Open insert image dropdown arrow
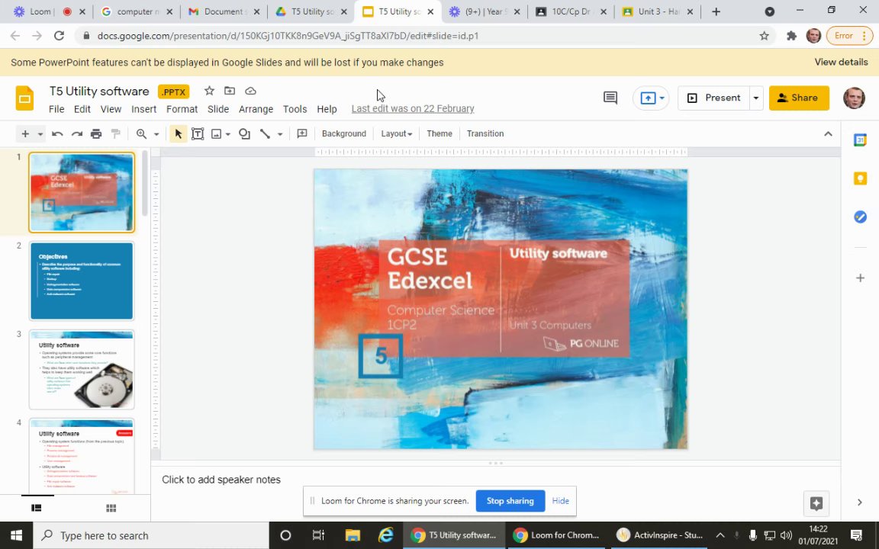This screenshot has height=549, width=879. [228, 134]
